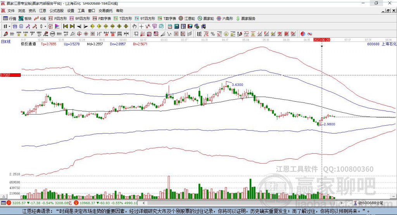Click the scrollbar right arrow
Image resolution: width=397 pixels, height=215 pixels.
point(341,203)
